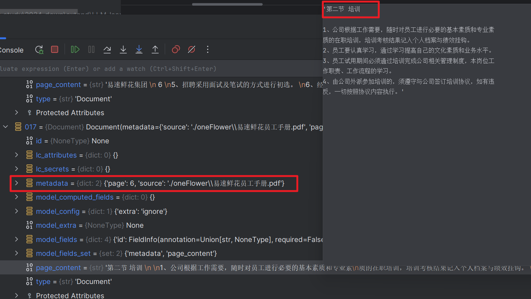
Task: Select the 017 Document variable row
Action: pyautogui.click(x=161, y=127)
